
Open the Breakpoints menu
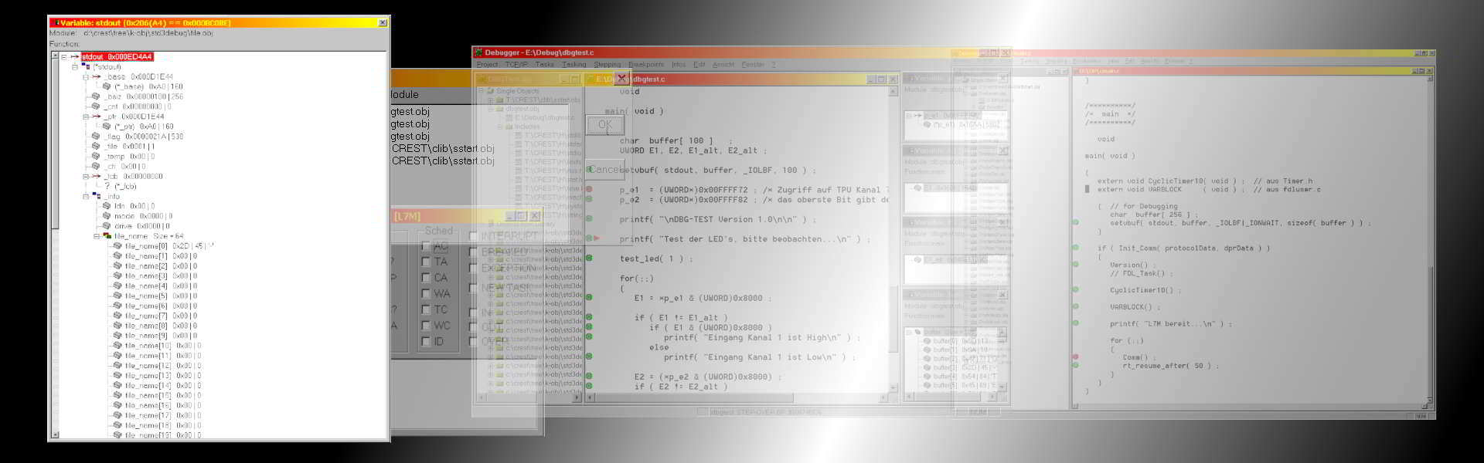645,65
